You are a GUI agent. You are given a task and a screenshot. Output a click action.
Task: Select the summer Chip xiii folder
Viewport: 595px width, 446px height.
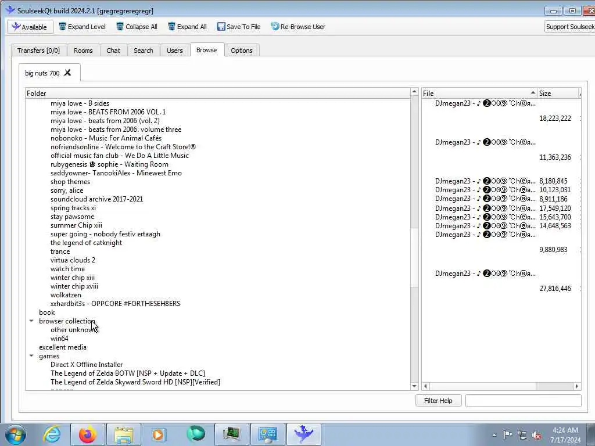(x=76, y=225)
